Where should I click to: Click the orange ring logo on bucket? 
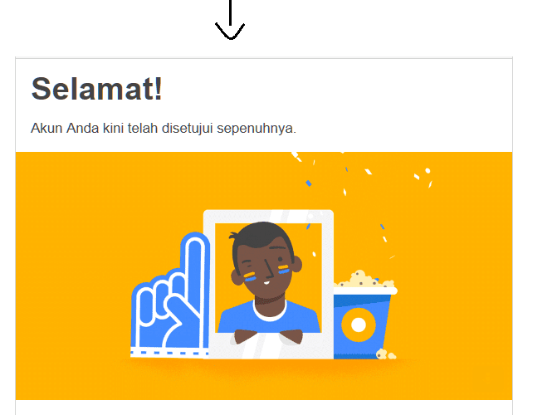tap(358, 325)
